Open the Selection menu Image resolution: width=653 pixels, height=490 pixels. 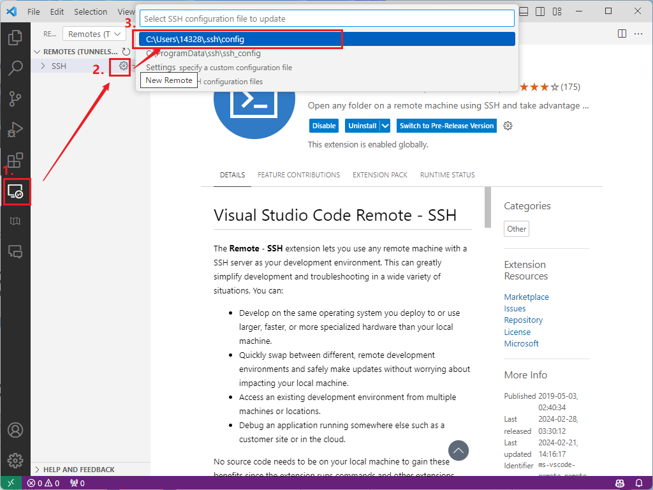pos(91,11)
